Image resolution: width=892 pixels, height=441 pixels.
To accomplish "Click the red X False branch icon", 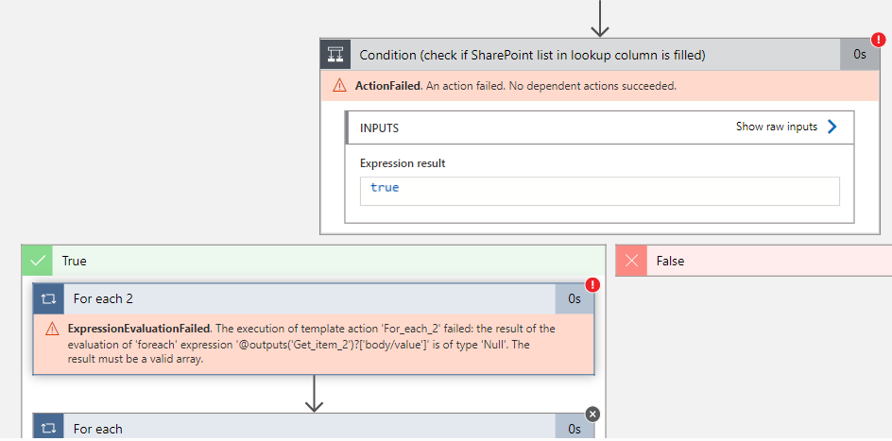I will (631, 261).
